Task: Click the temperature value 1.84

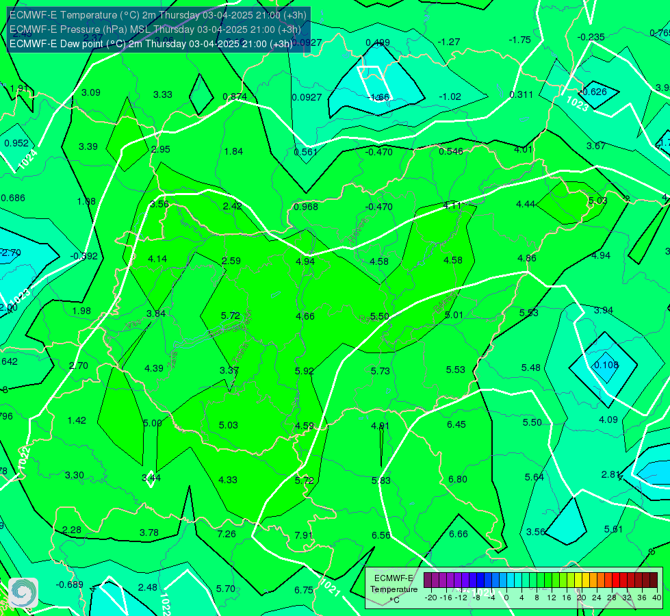Action: point(233,151)
